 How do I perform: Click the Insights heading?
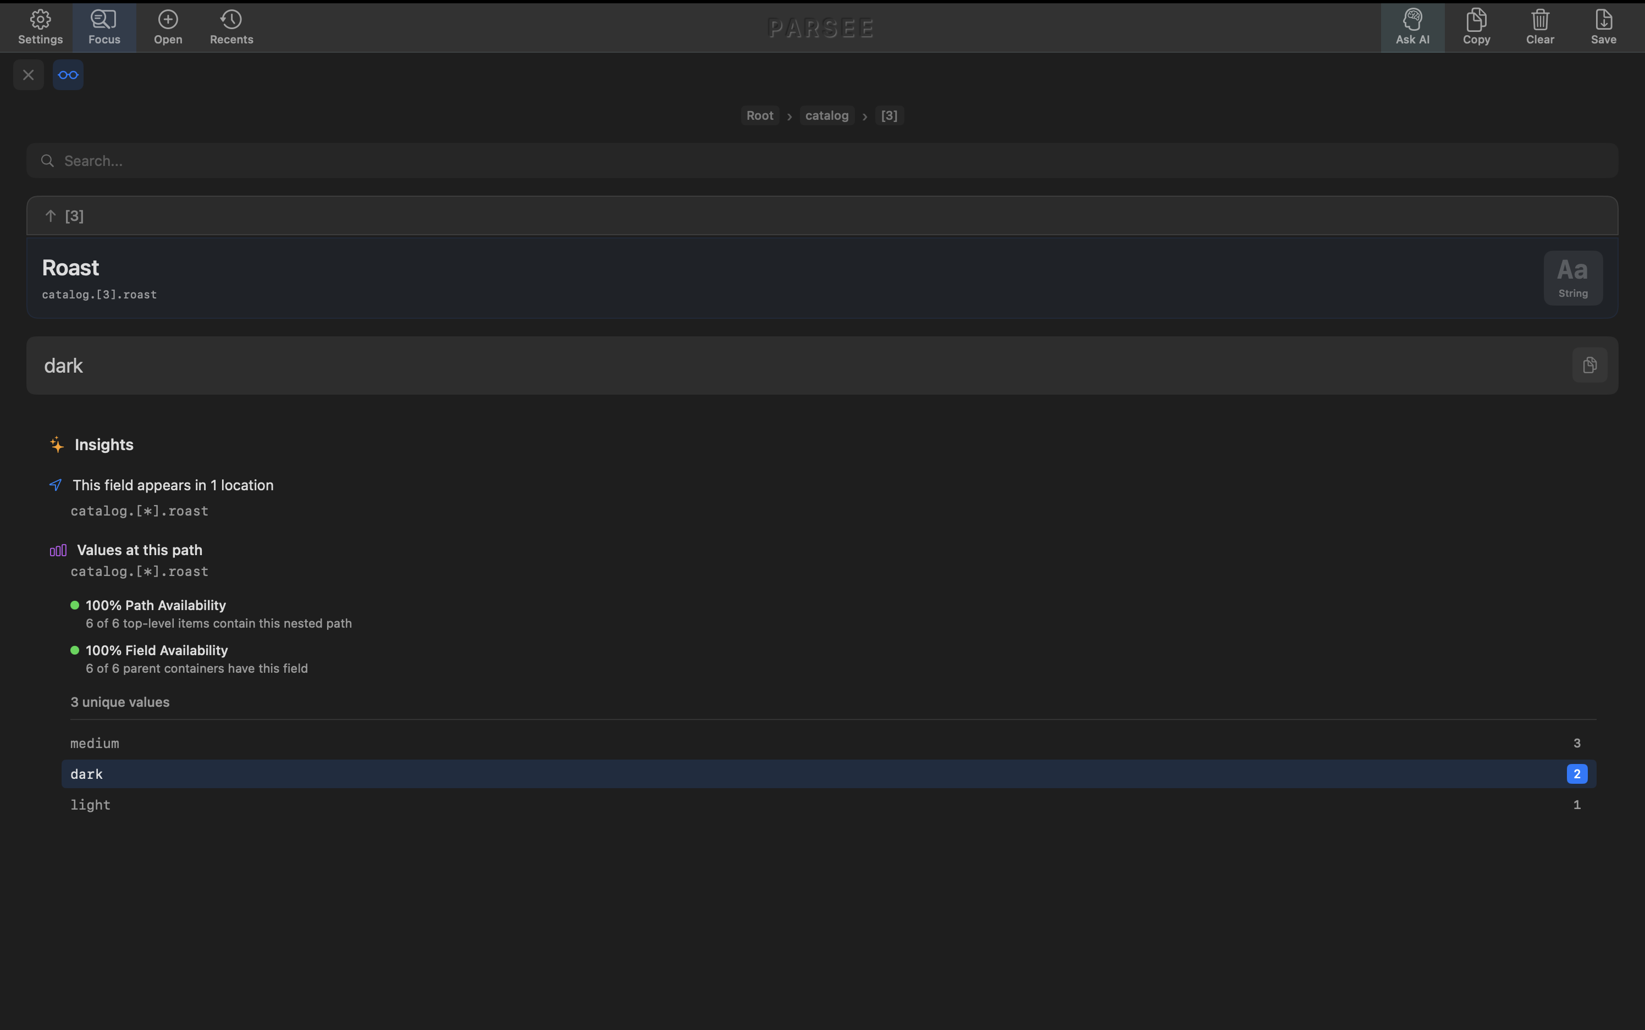pos(104,445)
